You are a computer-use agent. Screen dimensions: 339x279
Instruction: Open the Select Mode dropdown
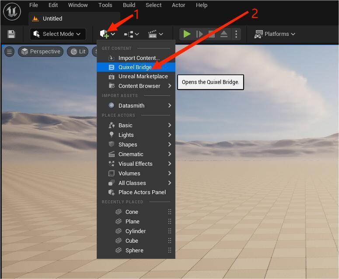click(58, 34)
